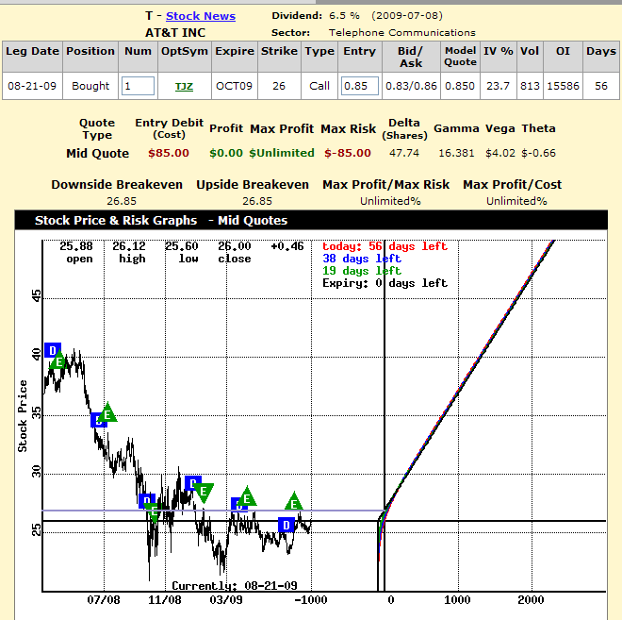Click the red today: 56 days left legend

tap(385, 246)
